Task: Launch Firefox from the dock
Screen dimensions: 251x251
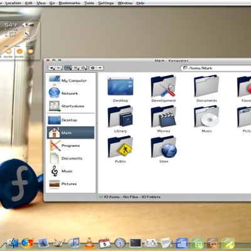Action: (28, 243)
